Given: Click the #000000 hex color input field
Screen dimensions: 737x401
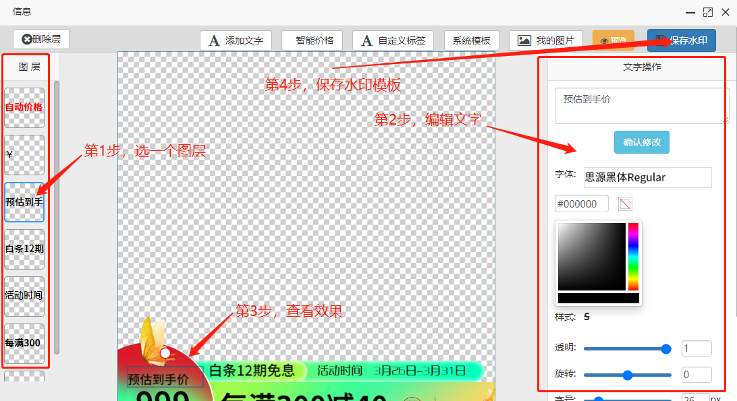Looking at the screenshot, I should point(582,204).
